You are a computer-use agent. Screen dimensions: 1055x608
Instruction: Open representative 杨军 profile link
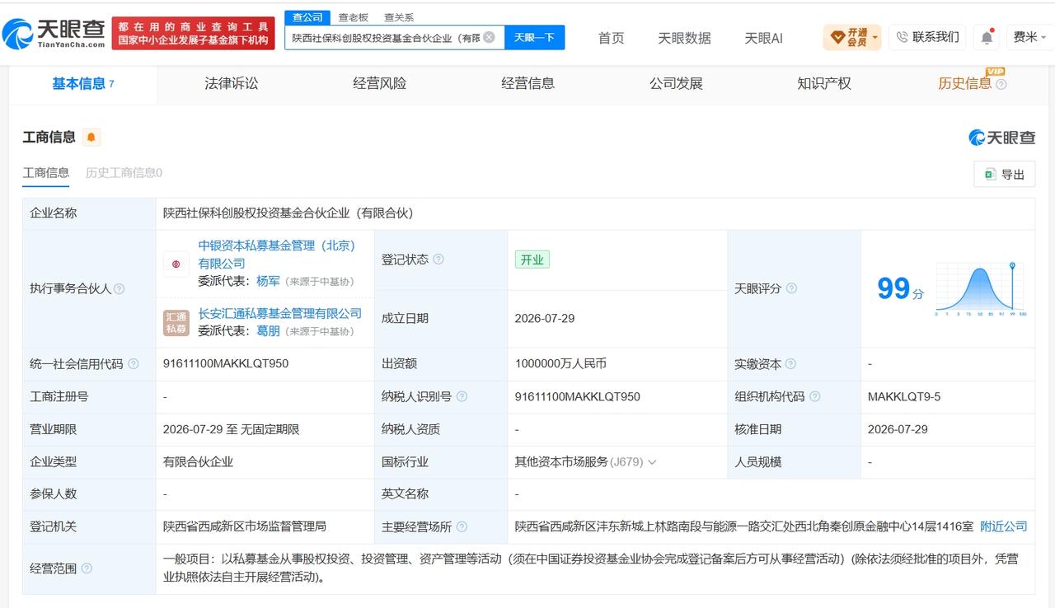pyautogui.click(x=268, y=281)
